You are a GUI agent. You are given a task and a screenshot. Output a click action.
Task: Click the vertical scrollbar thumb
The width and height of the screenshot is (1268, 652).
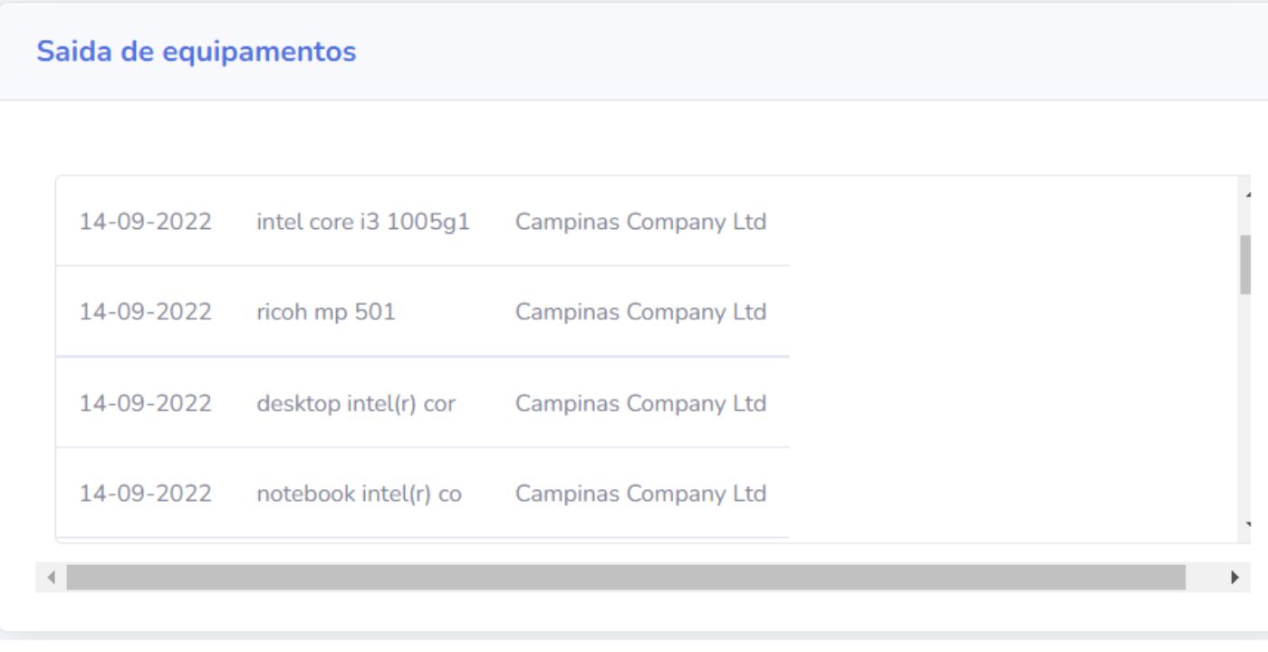[x=1245, y=264]
